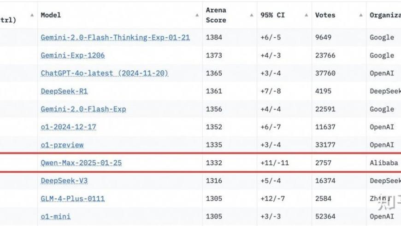Screen dimensions: 401x226
Task: Sort the leftmost rank column arrow
Action: [x=32, y=15]
